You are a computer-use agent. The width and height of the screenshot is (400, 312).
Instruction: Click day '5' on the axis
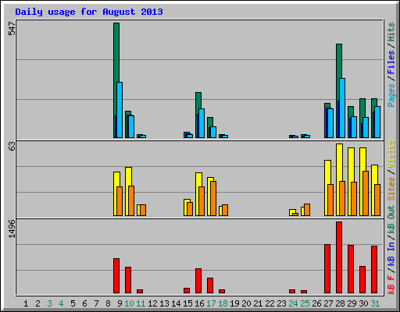click(x=73, y=303)
